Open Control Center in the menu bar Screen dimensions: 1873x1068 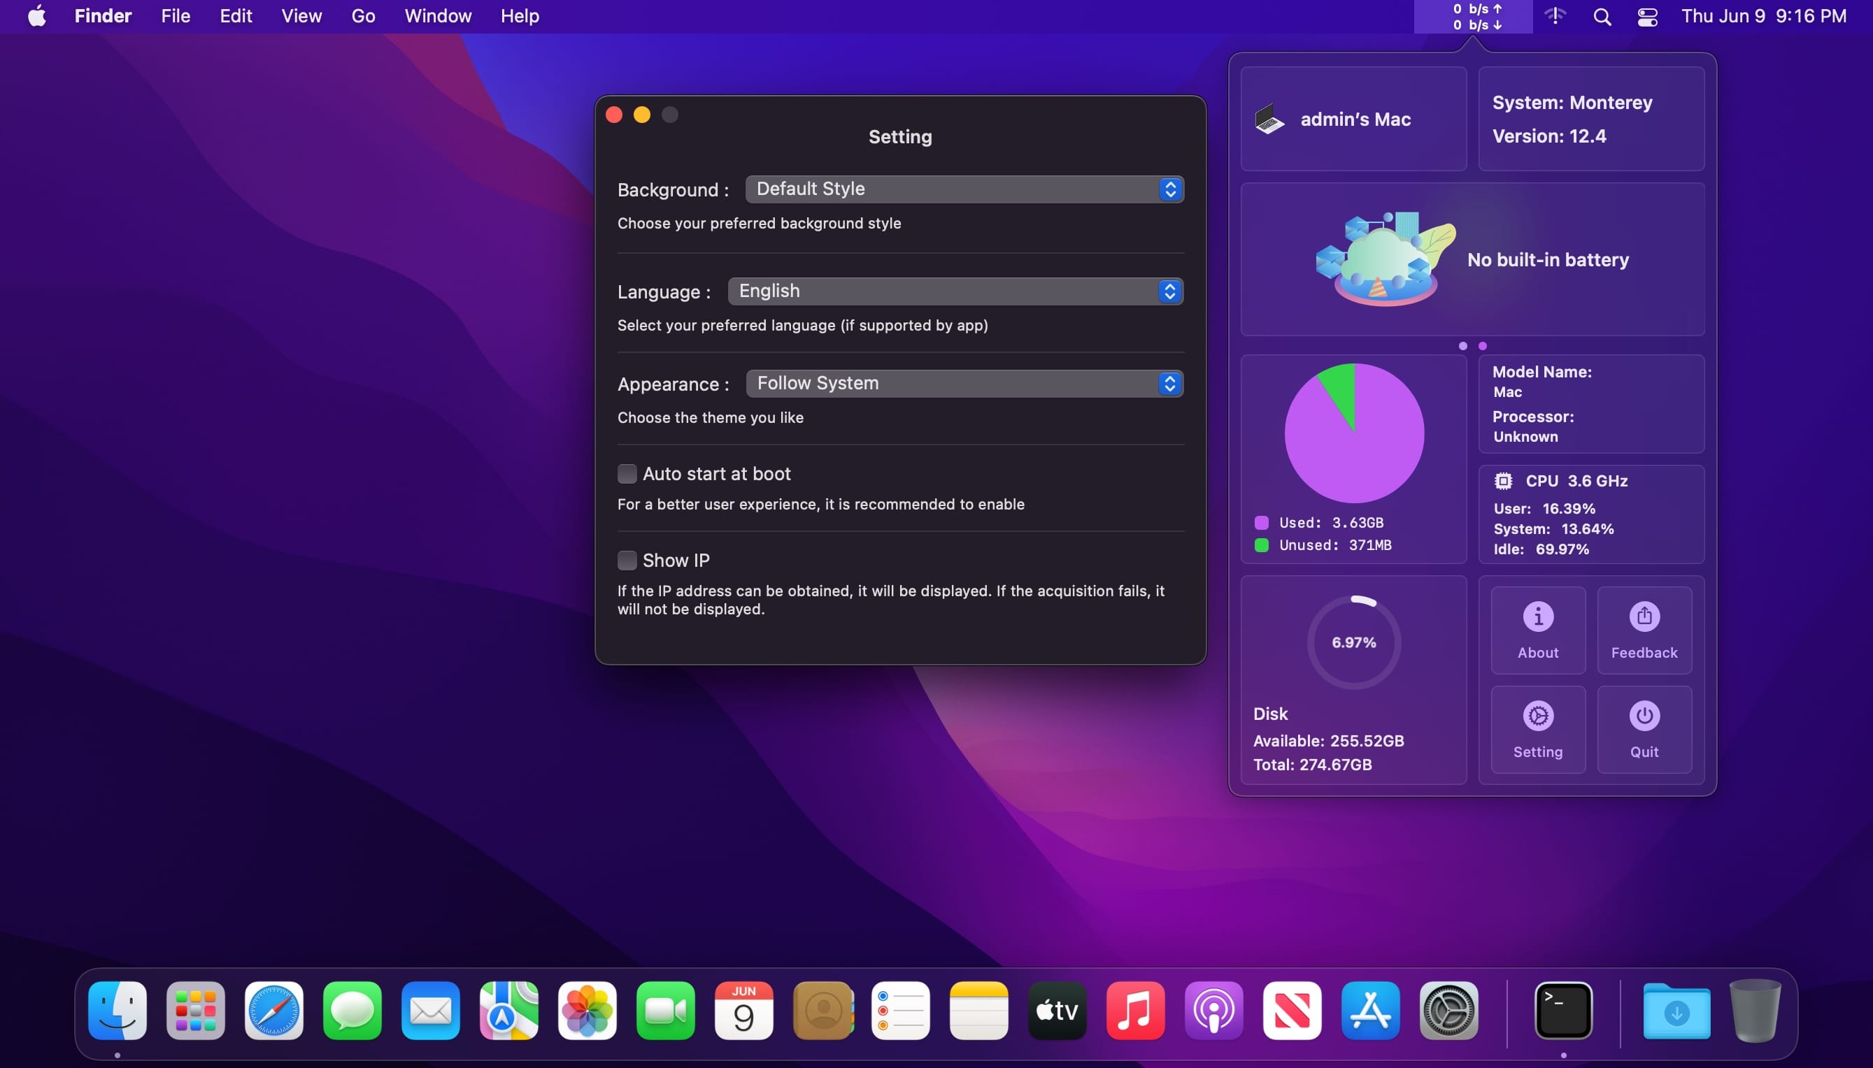click(x=1648, y=16)
